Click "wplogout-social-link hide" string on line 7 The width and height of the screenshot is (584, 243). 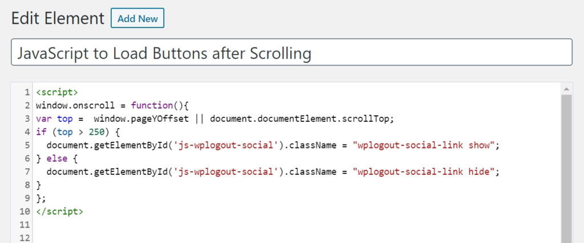424,172
